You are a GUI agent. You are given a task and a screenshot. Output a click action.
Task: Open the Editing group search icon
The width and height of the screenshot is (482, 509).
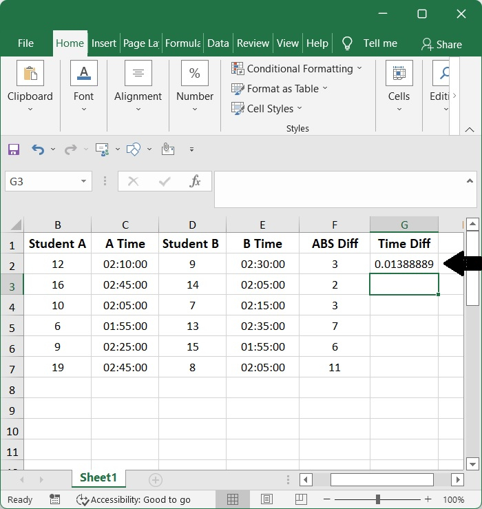tap(443, 73)
